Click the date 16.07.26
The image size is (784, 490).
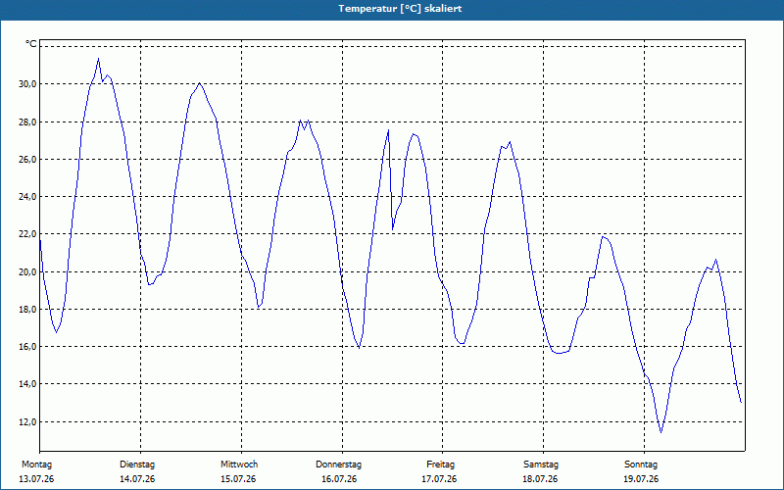[x=339, y=479]
